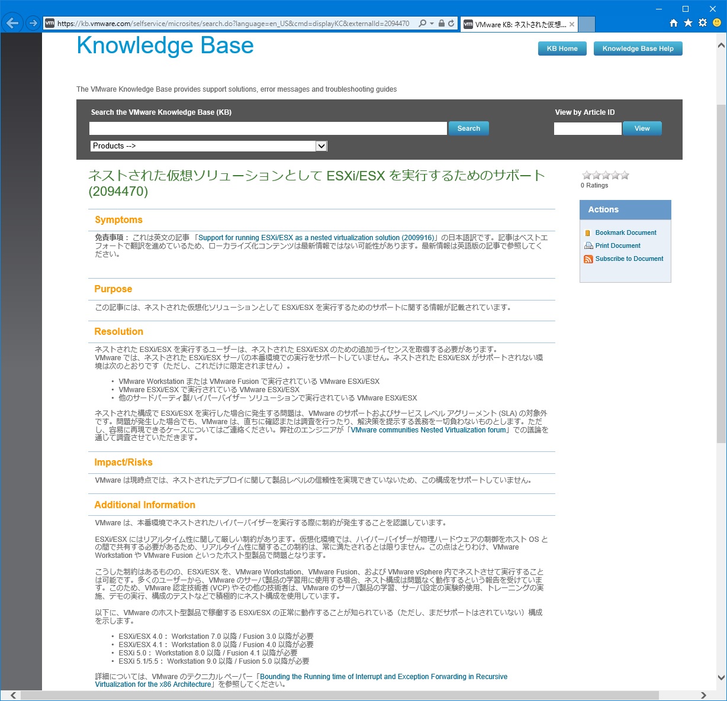
Task: Click the View button
Action: 642,128
